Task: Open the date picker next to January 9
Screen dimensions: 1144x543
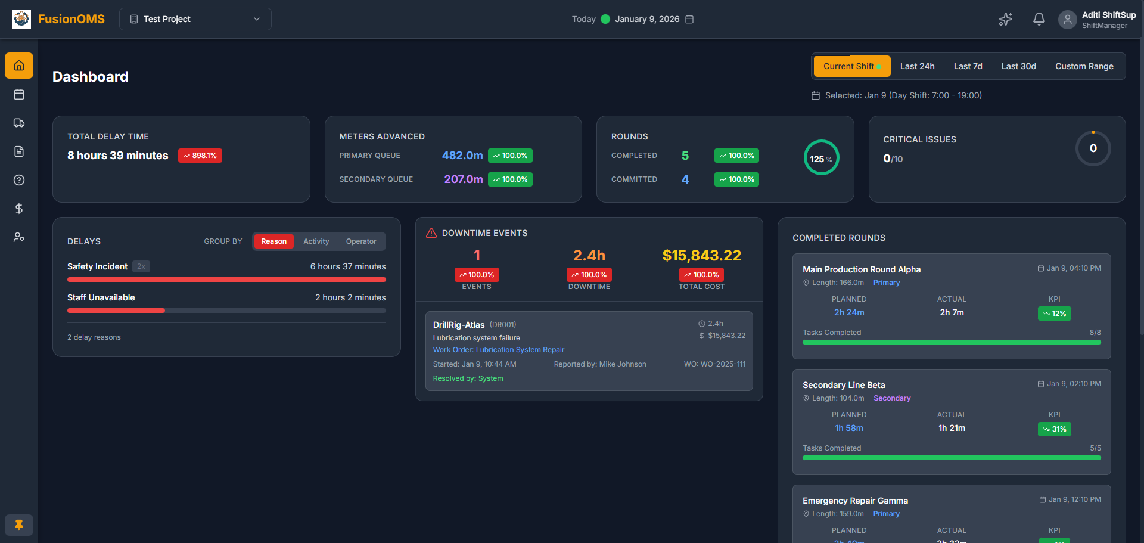Action: point(689,19)
